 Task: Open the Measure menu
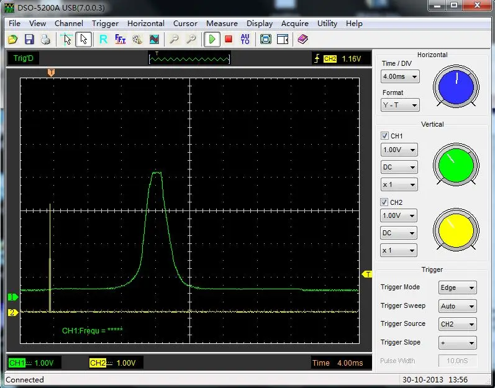[222, 24]
